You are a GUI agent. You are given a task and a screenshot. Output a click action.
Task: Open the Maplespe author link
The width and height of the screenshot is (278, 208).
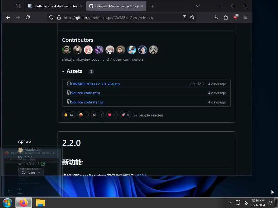pyautogui.click(x=32, y=149)
